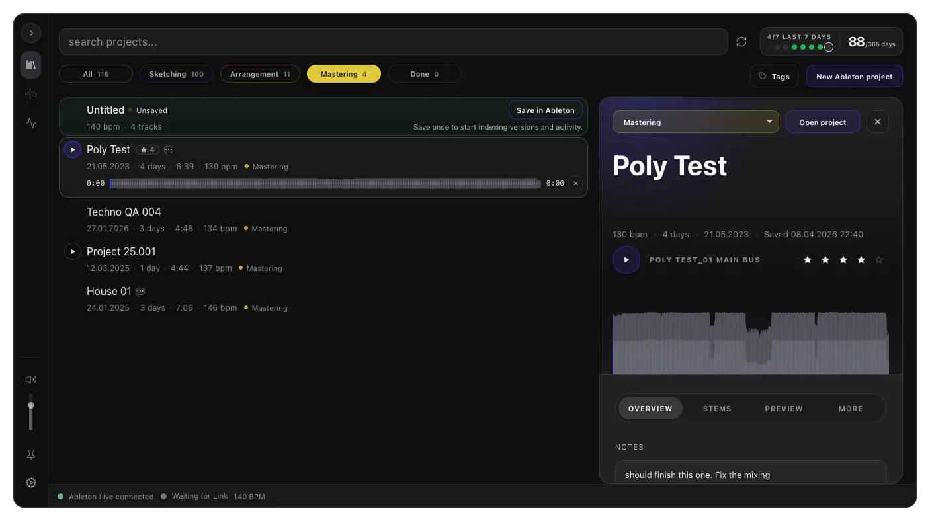This screenshot has height=521, width=930.
Task: Set rating to two stars
Action: (825, 260)
